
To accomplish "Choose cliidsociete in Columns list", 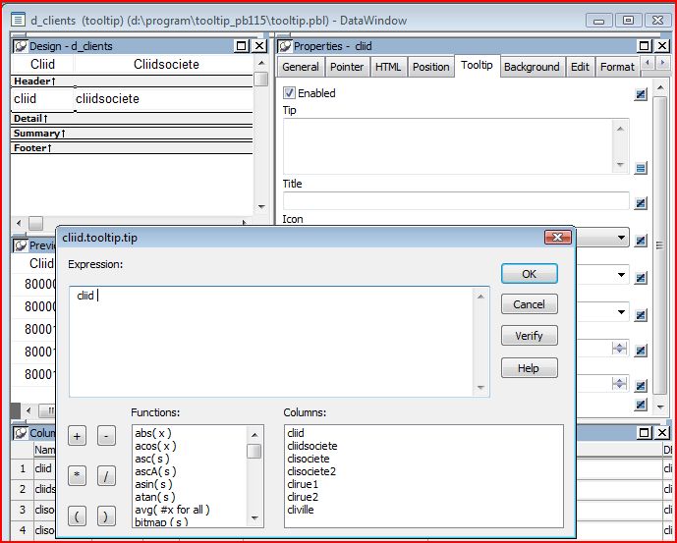I will pyautogui.click(x=312, y=446).
